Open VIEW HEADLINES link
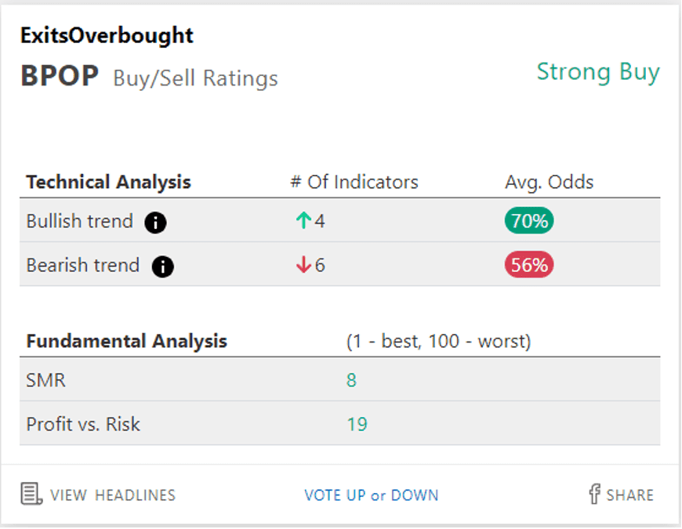Viewport: 682px width, 529px height. [x=112, y=495]
